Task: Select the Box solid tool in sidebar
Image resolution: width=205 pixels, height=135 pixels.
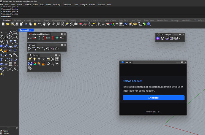Action: [x=1, y=46]
